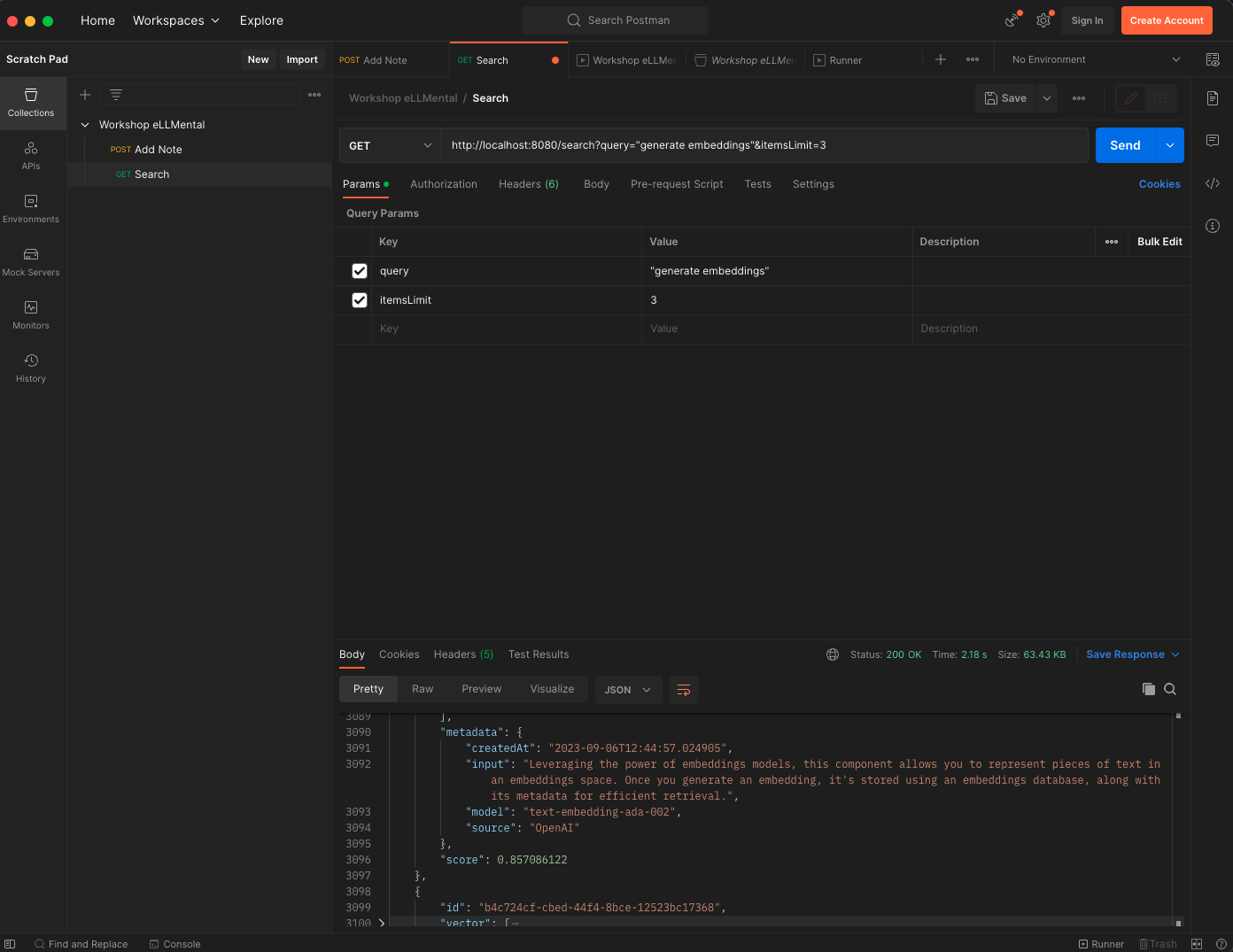This screenshot has width=1233, height=952.
Task: Open the Send button dropdown arrow
Action: click(x=1170, y=145)
